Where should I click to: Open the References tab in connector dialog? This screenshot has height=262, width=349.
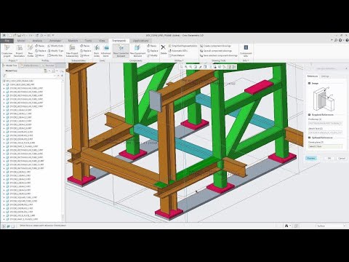313,76
